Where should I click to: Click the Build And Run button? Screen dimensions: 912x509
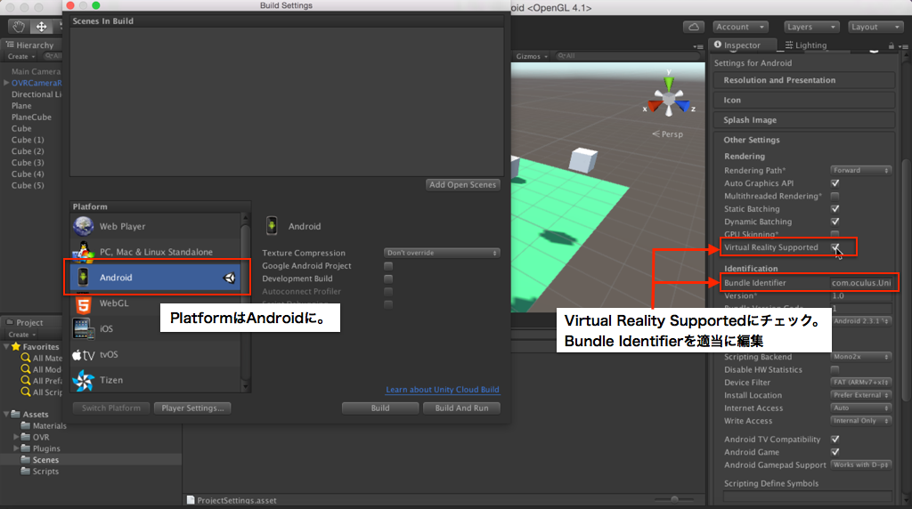[x=461, y=408]
